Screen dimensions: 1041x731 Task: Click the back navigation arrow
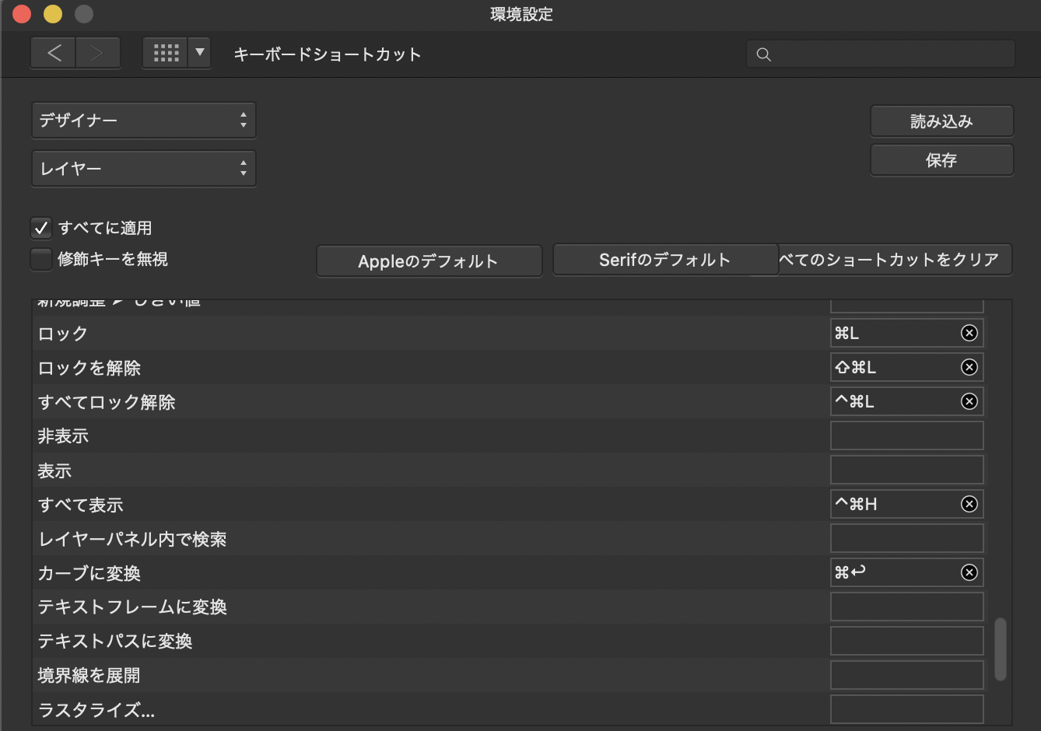tap(53, 52)
